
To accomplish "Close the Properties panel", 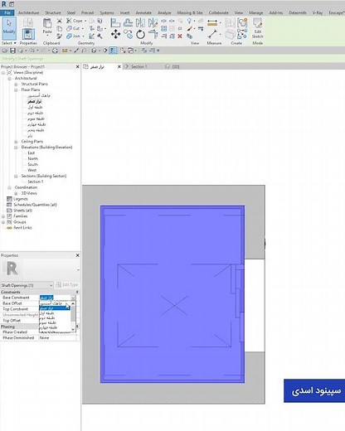I will point(78,255).
